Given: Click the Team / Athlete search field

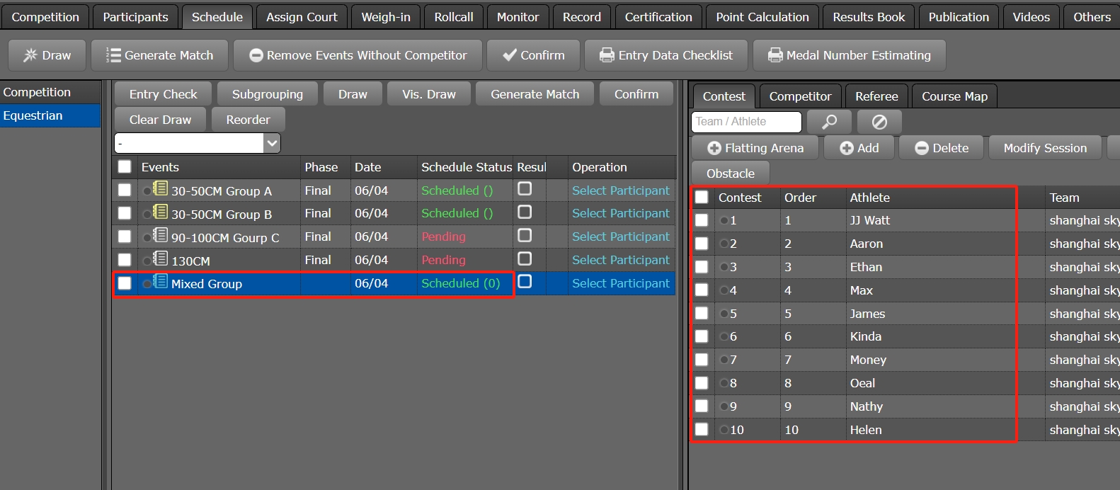Looking at the screenshot, I should pos(745,122).
